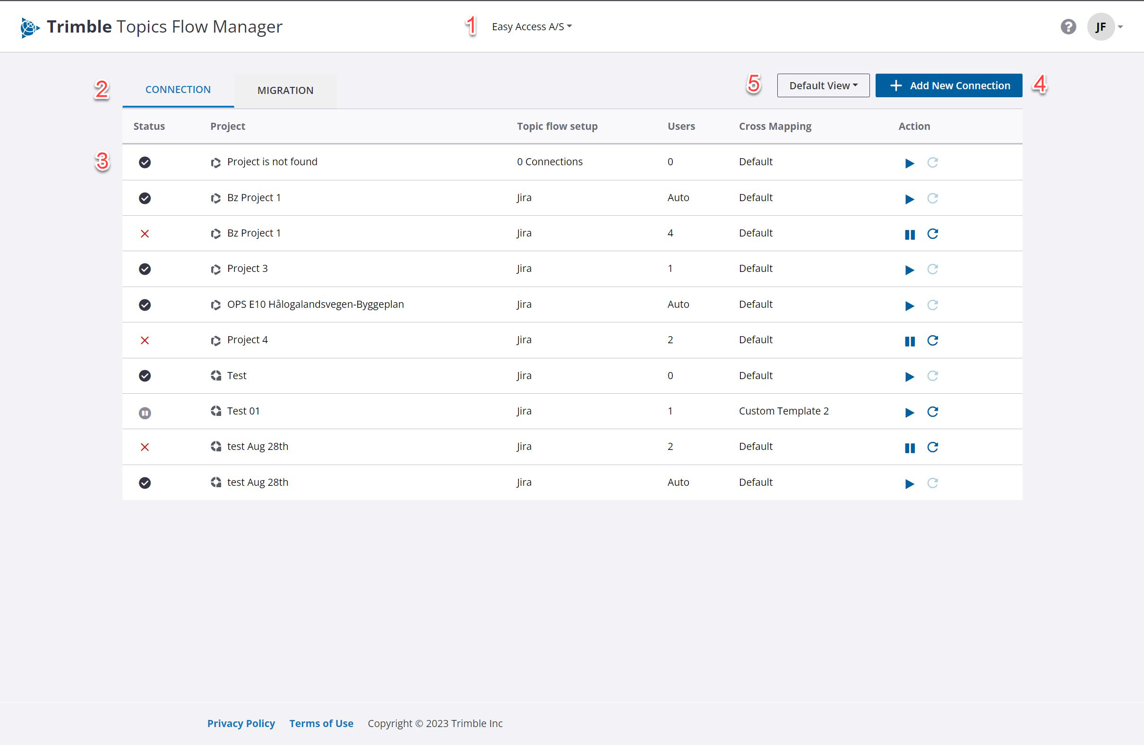
Task: Refresh the Test 01 connection
Action: pos(932,412)
